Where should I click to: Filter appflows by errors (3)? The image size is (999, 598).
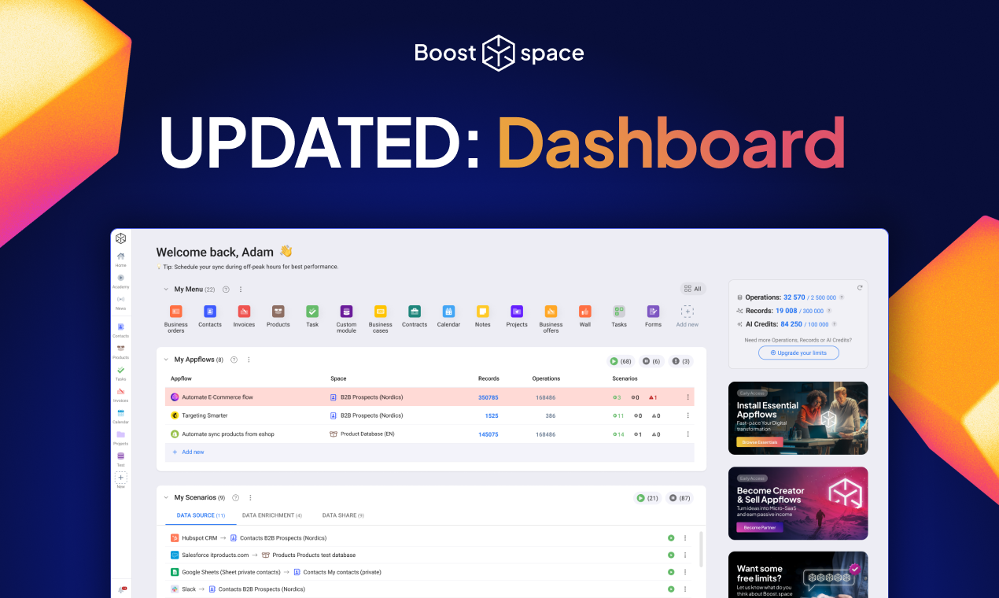click(680, 361)
